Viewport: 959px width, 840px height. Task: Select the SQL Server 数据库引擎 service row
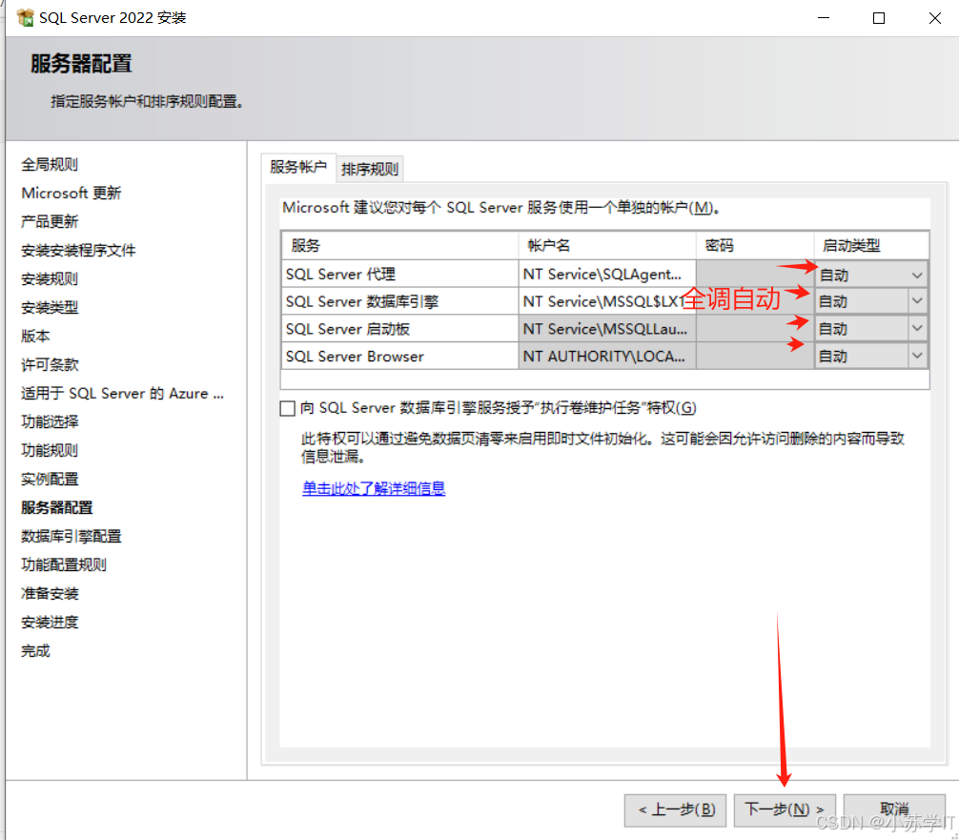400,301
